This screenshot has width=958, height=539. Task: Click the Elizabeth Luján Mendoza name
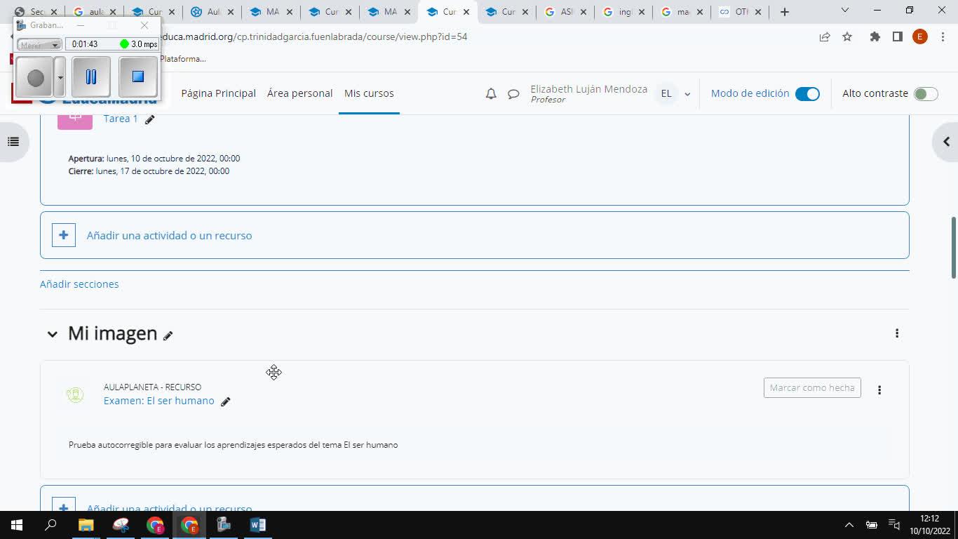pos(589,89)
